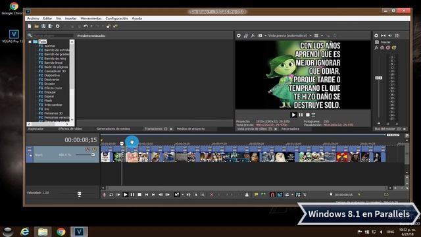Open the track menu hamburger icon
Viewport: 421px width, 237px height.
(30, 149)
